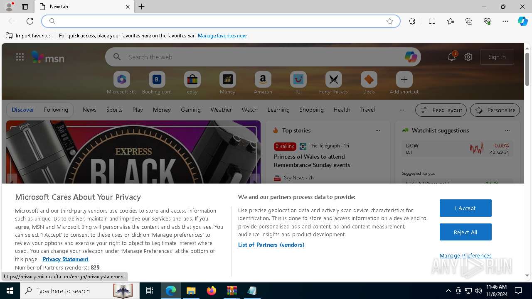This screenshot has height=299, width=532.
Task: Open the Privacy Statement link
Action: [65, 259]
